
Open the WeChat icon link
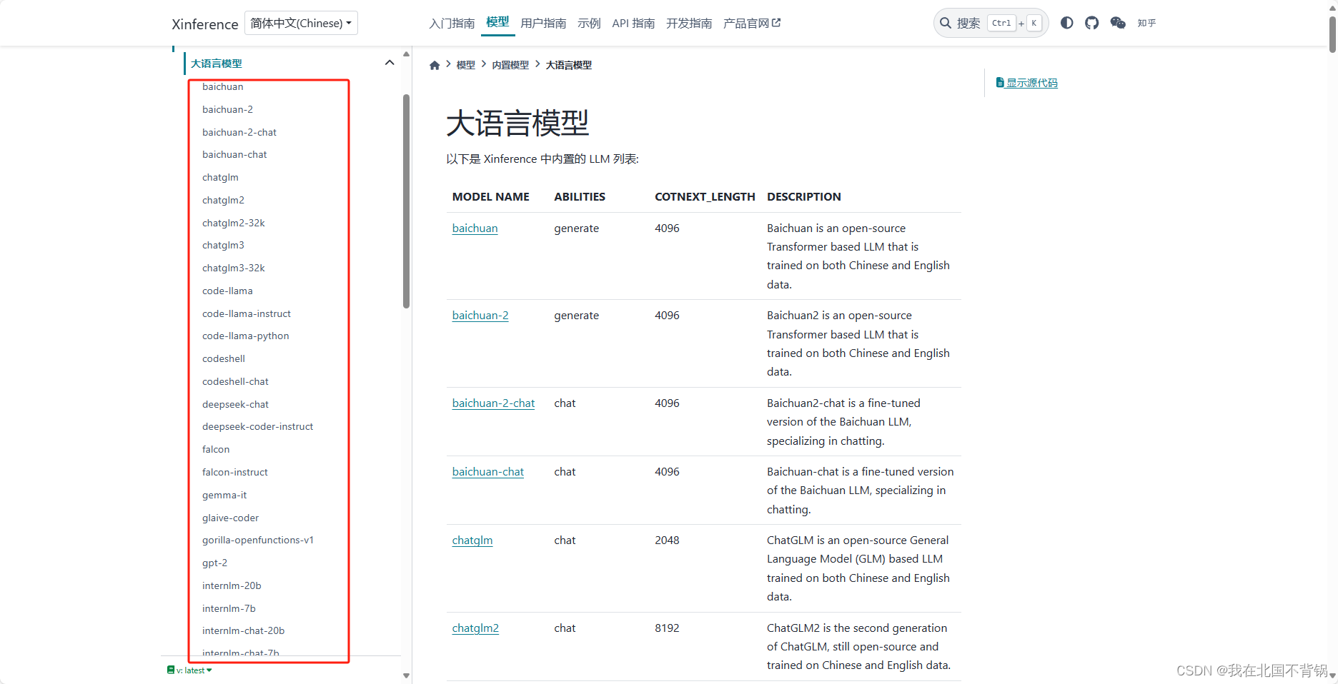[1118, 23]
